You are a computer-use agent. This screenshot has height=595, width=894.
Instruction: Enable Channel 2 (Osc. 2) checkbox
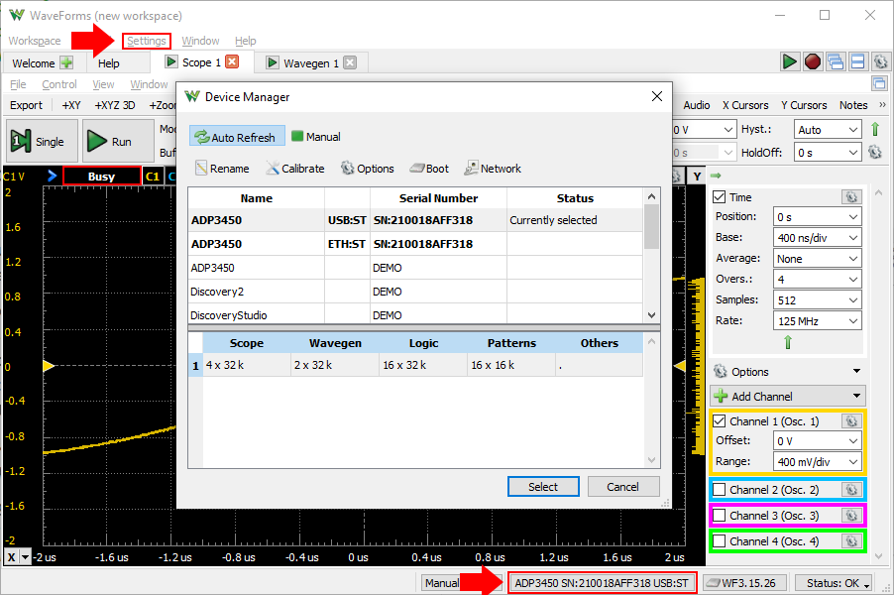tap(720, 490)
